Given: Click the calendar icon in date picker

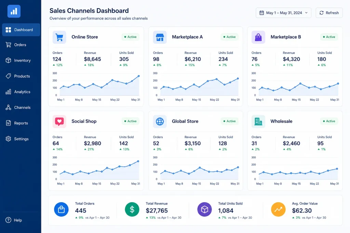Looking at the screenshot, I should pyautogui.click(x=261, y=13).
